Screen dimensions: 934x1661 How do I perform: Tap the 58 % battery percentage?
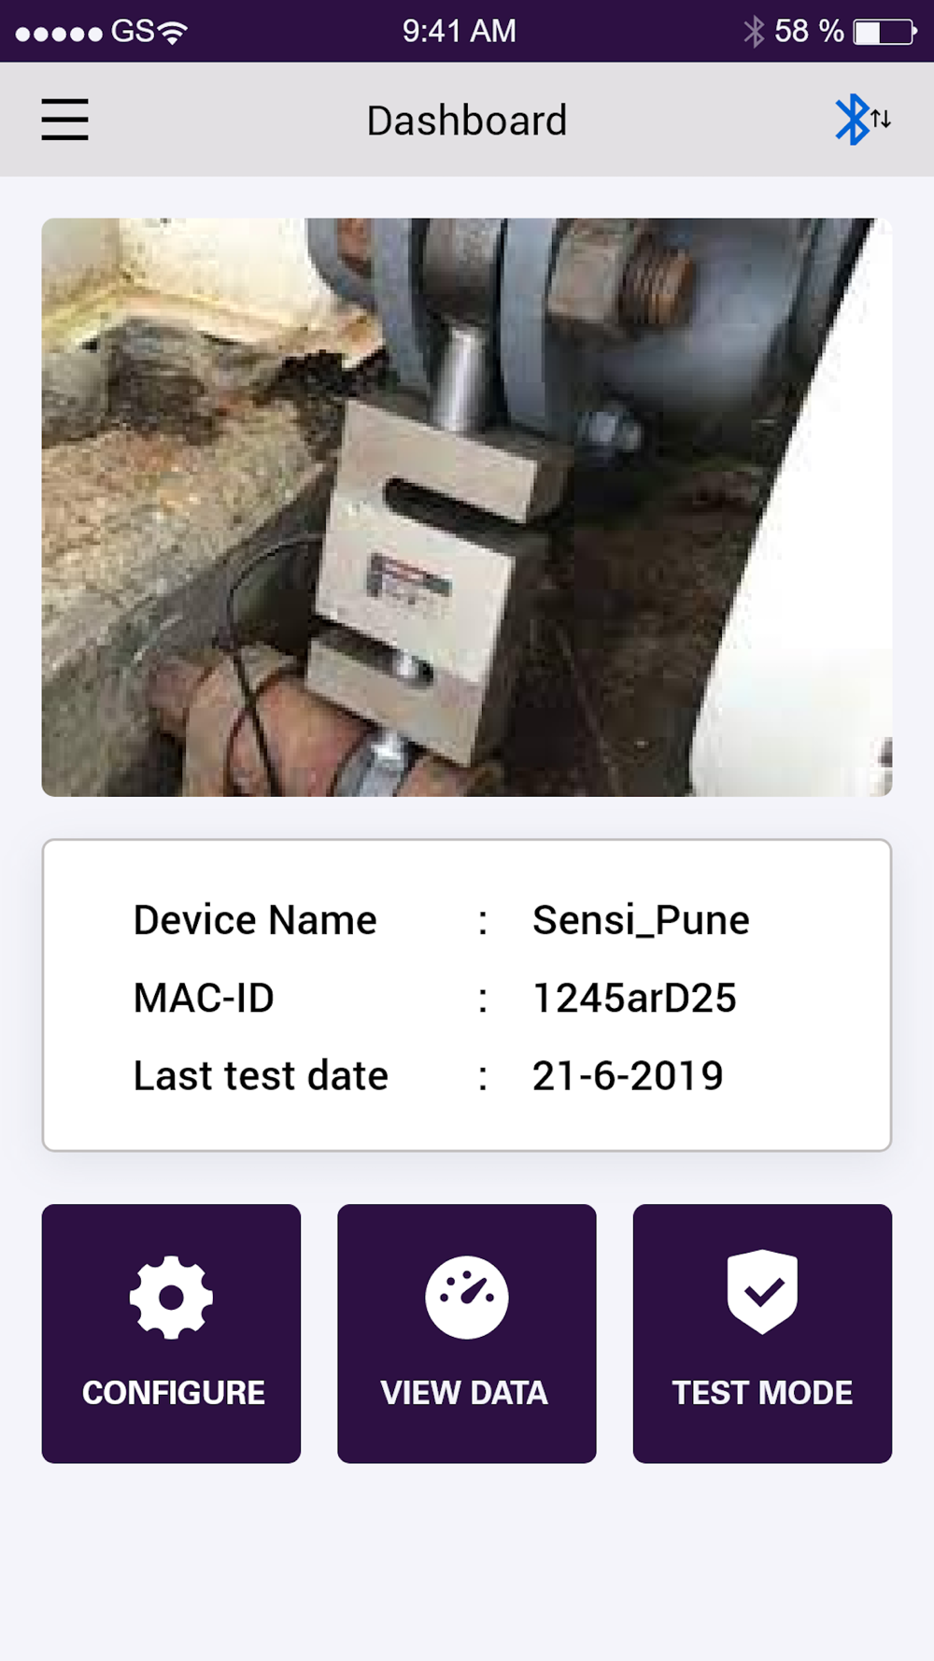tap(809, 32)
